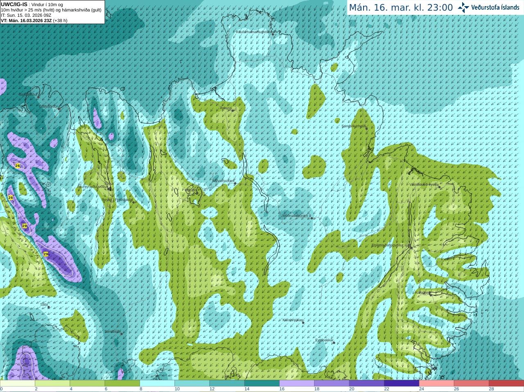Pick the 2–4 m/s light green legend swatch
Image resolution: width=524 pixels, height=392 pixels.
click(x=52, y=383)
